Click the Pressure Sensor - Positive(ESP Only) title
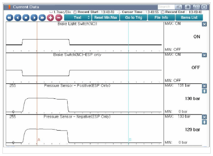 click(77, 86)
